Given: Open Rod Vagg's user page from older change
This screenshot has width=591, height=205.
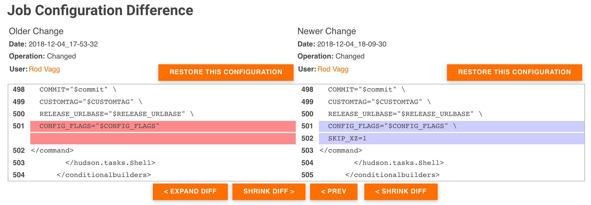Looking at the screenshot, I should (45, 69).
